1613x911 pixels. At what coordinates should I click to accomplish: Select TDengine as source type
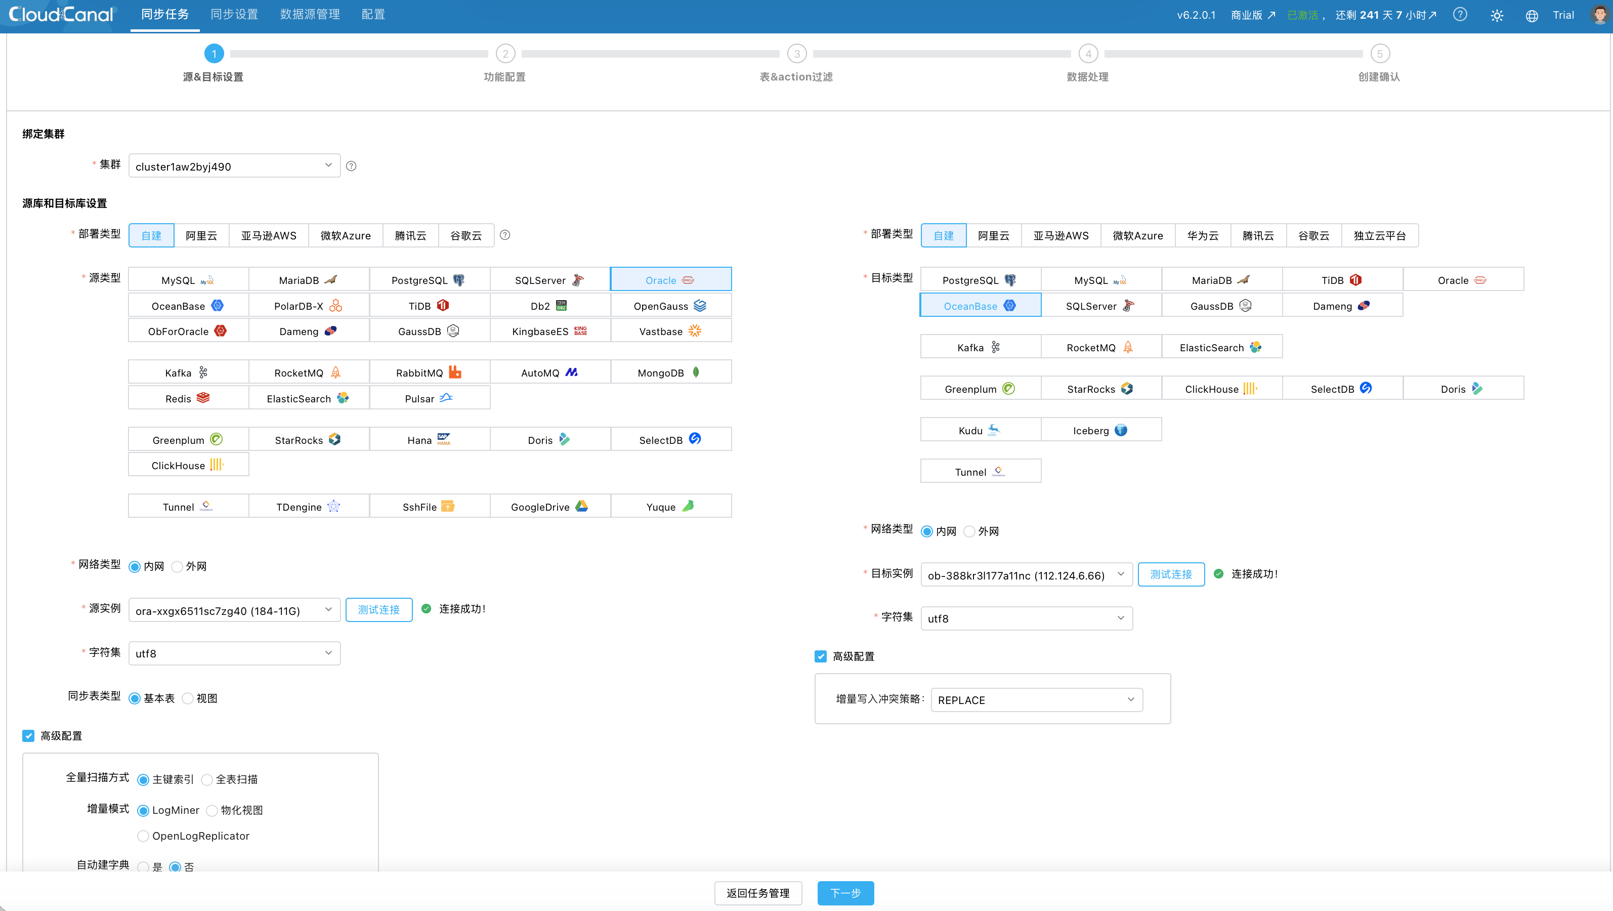click(309, 506)
